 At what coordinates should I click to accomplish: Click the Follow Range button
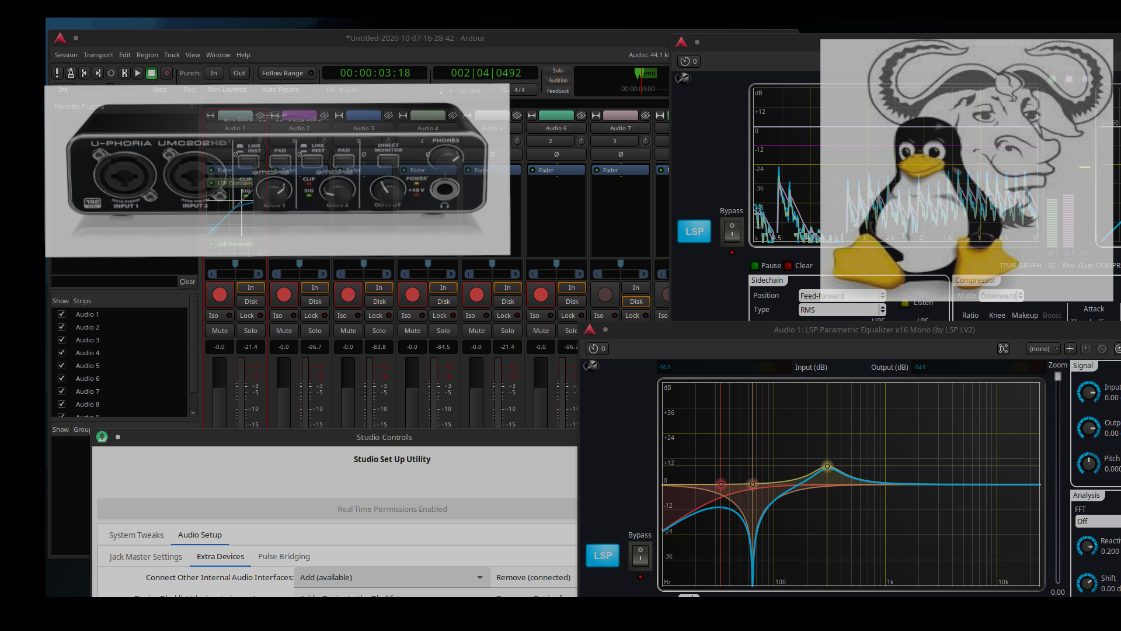(x=287, y=73)
